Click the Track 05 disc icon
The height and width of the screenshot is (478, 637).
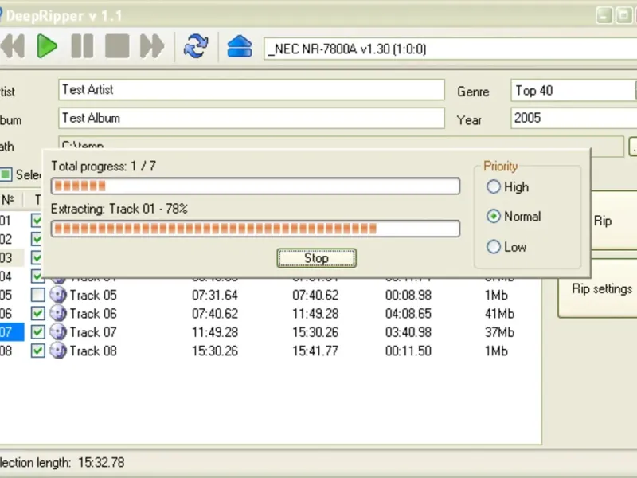coord(58,295)
